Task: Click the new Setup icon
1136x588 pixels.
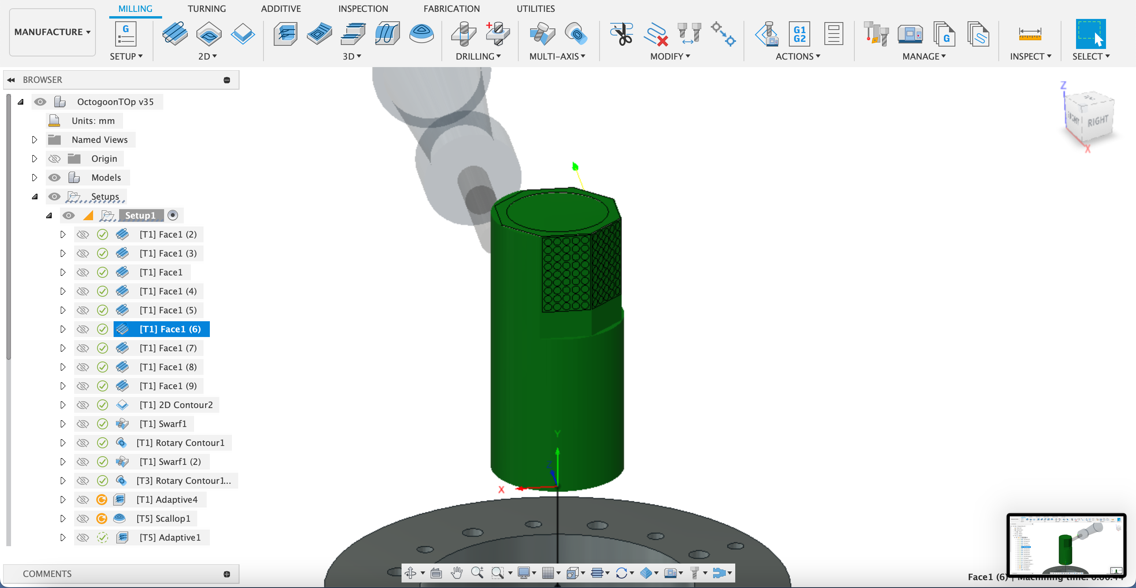Action: coord(126,34)
